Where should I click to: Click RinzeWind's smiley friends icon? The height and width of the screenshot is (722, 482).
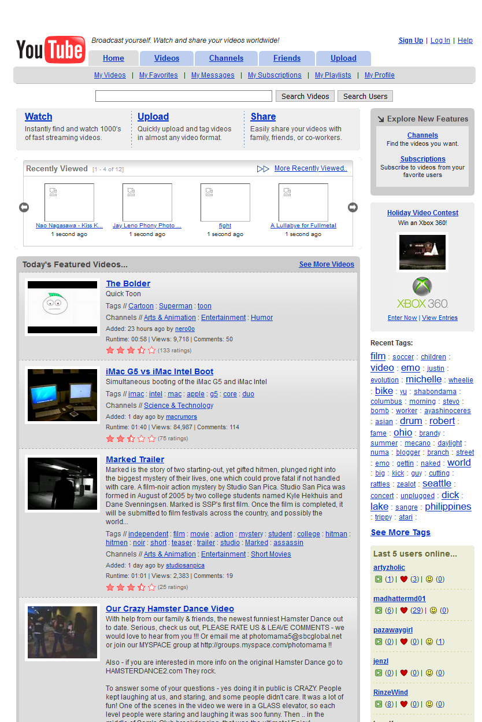[x=429, y=704]
